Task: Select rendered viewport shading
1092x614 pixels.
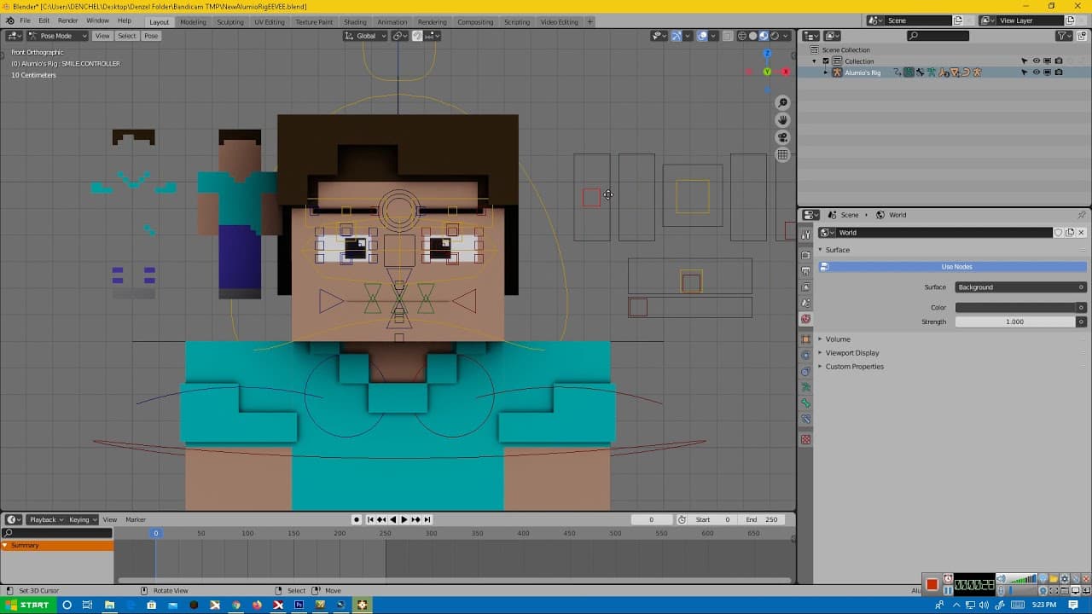Action: point(775,36)
